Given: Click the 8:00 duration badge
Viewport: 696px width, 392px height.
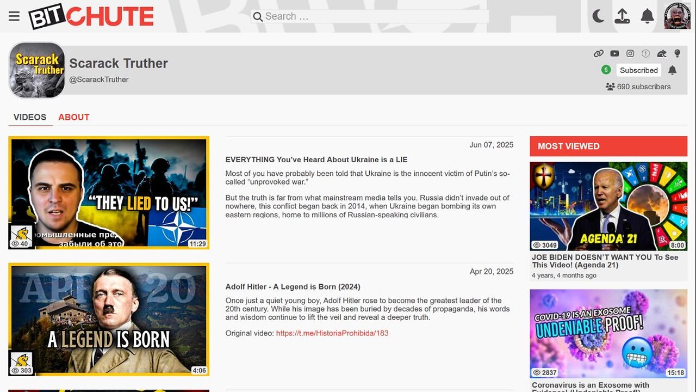Looking at the screenshot, I should (678, 245).
